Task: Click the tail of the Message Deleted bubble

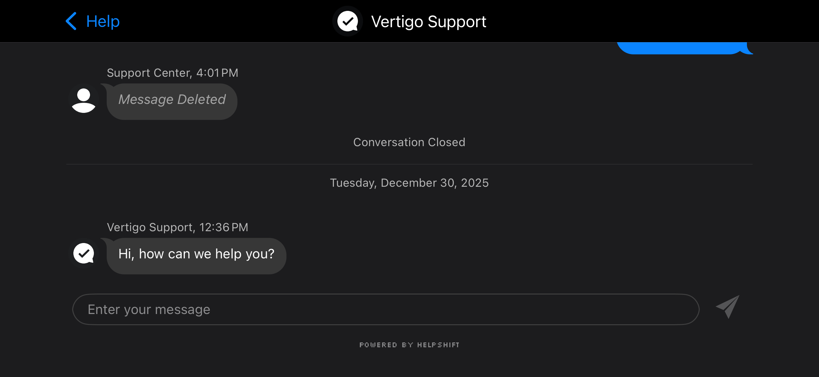Action: point(105,85)
